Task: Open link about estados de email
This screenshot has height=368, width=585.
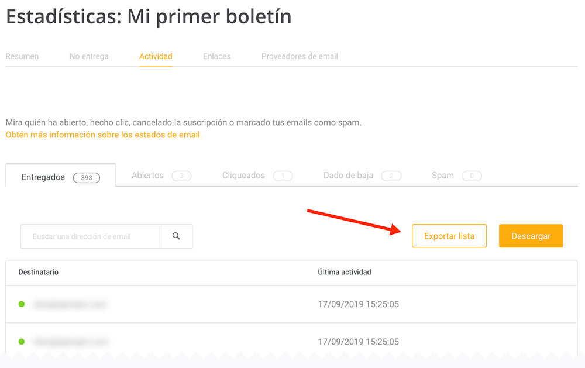Action: coord(104,135)
